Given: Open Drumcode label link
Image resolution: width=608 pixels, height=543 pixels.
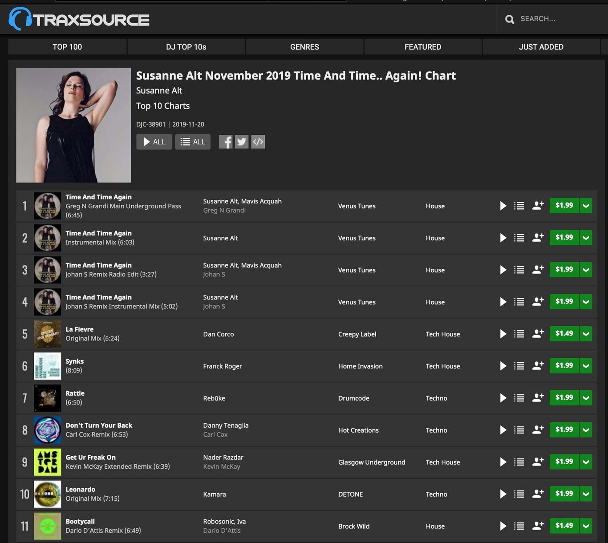Looking at the screenshot, I should 354,398.
